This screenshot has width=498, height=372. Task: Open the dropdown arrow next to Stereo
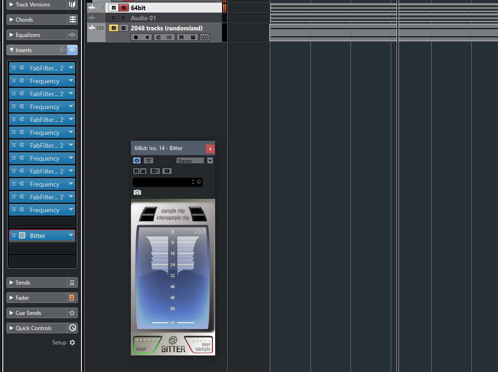[x=210, y=161]
